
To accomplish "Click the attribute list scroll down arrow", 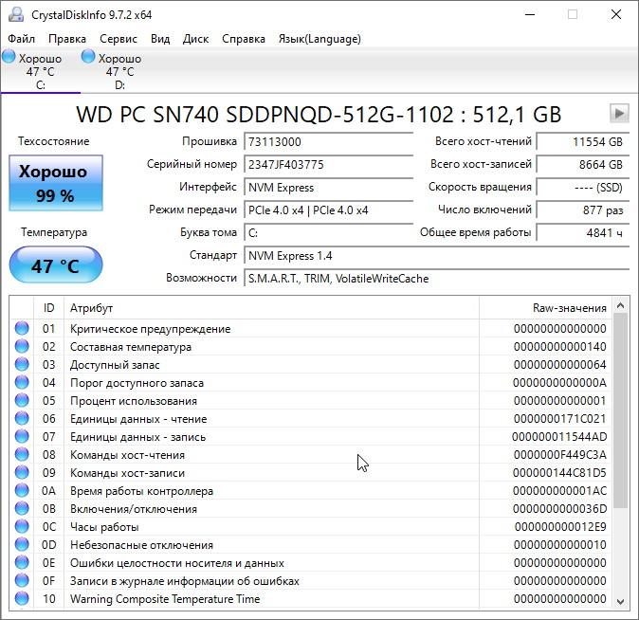I will point(621,601).
